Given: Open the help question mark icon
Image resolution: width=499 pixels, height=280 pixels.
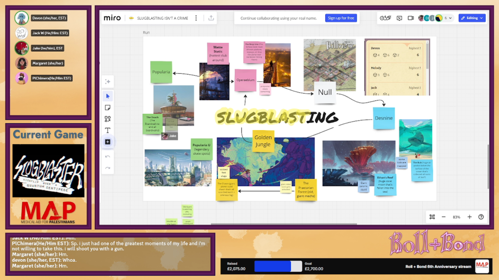Looking at the screenshot, I should point(481,217).
